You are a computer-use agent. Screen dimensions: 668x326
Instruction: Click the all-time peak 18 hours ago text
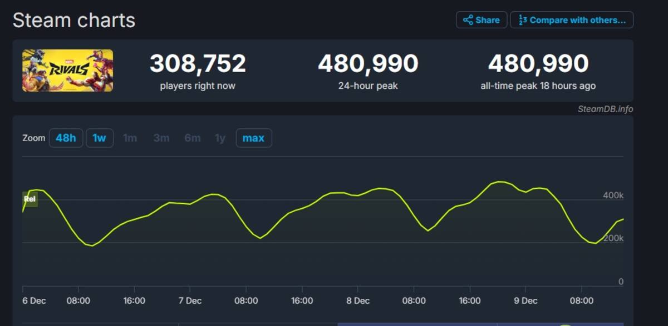[538, 86]
